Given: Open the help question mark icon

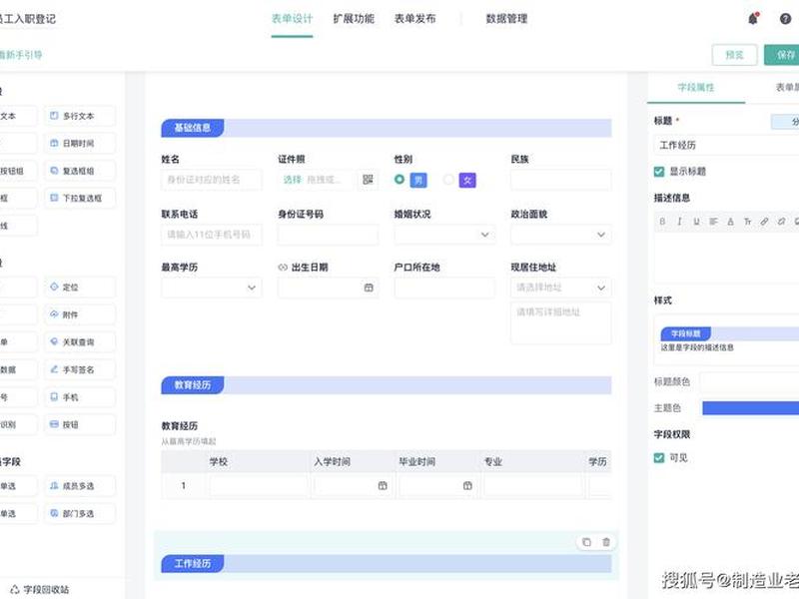Looking at the screenshot, I should click(x=785, y=19).
